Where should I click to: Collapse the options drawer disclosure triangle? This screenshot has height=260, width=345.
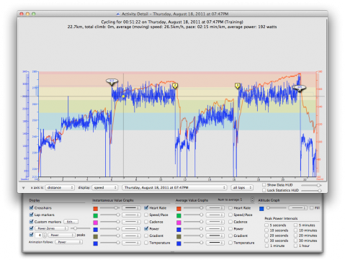[23, 188]
